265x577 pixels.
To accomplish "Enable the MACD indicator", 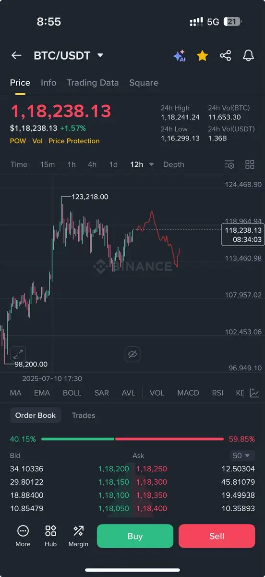I will [x=188, y=393].
